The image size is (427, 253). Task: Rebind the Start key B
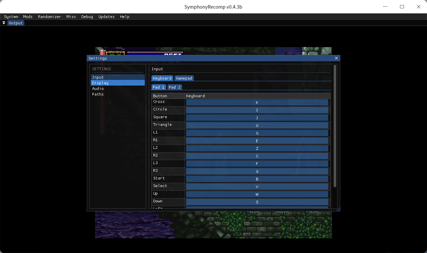point(257,179)
